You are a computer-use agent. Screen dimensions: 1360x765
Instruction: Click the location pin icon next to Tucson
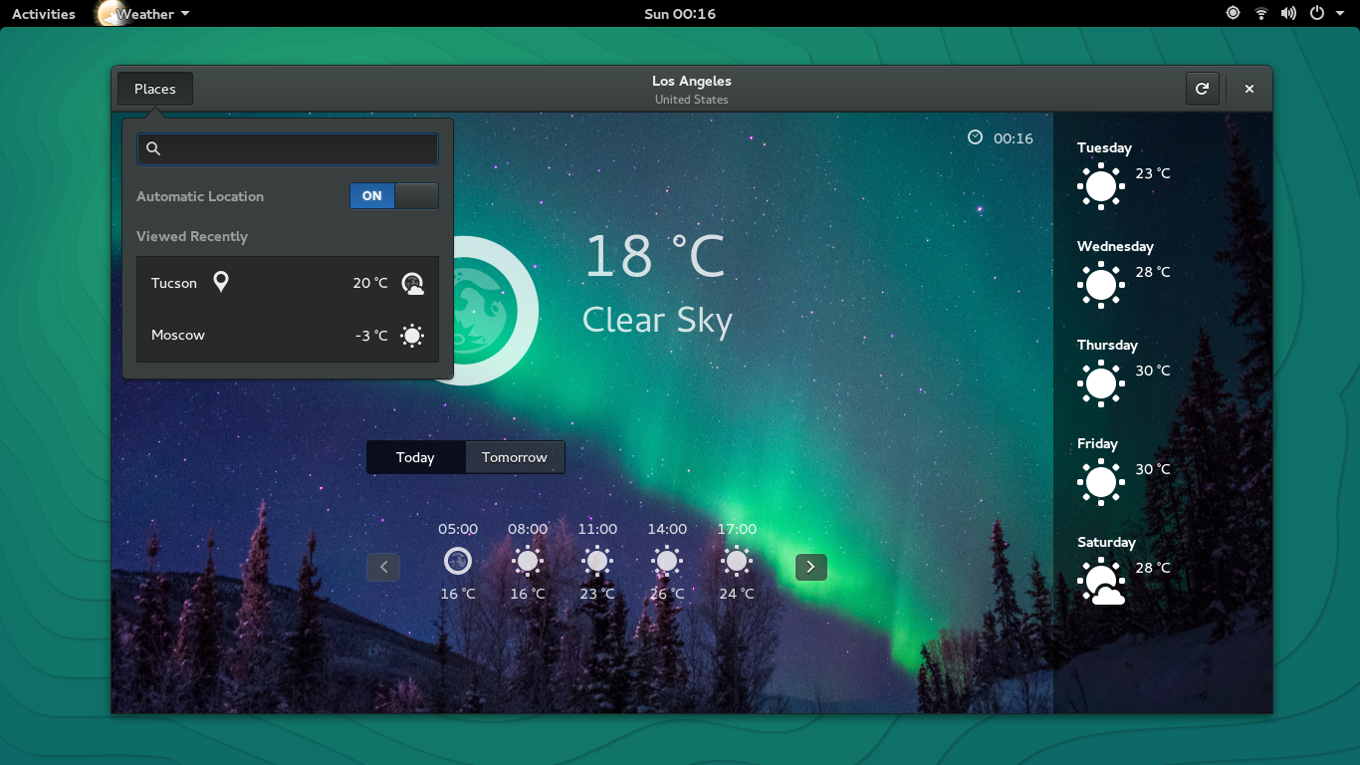pyautogui.click(x=220, y=282)
